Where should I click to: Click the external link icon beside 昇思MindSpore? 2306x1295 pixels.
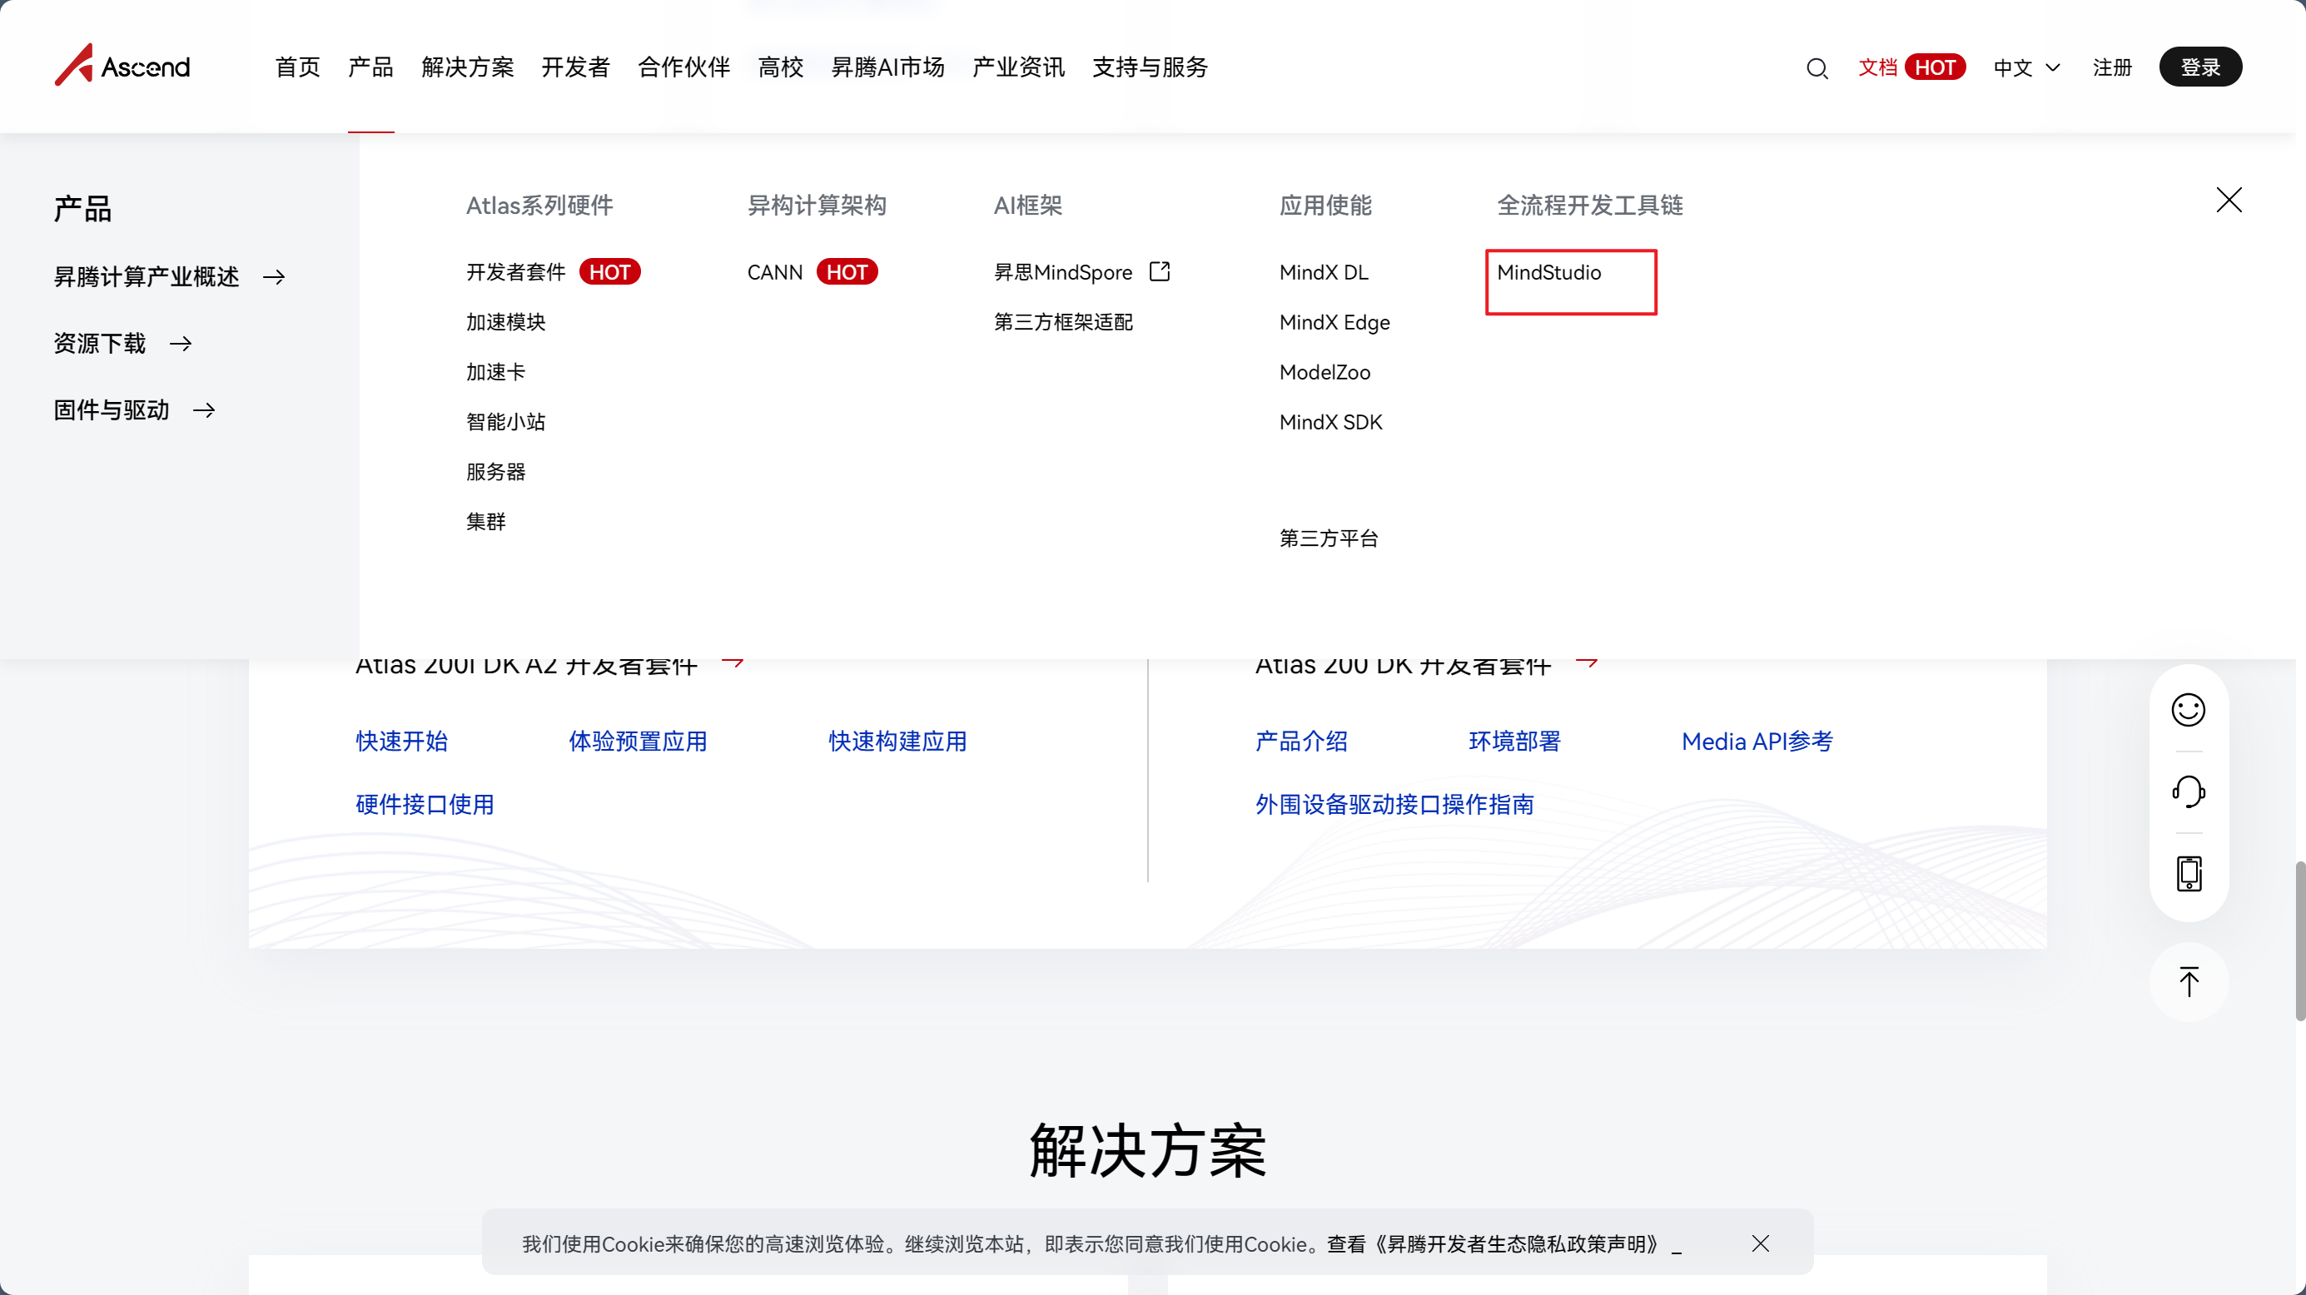coord(1160,271)
